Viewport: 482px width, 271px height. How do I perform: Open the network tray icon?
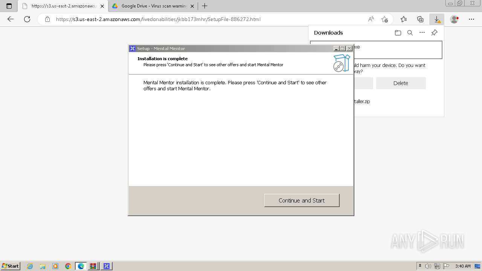437,266
